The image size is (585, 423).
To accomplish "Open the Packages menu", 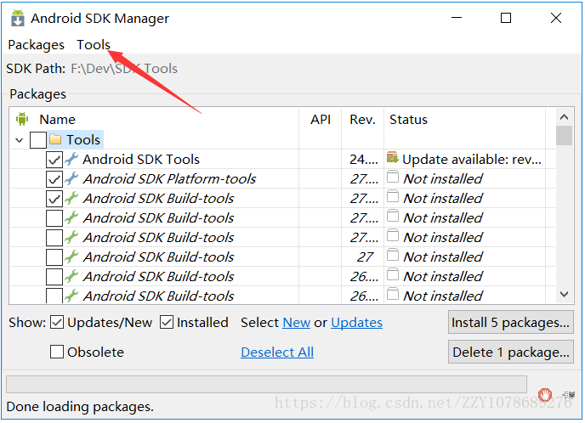I will 37,45.
